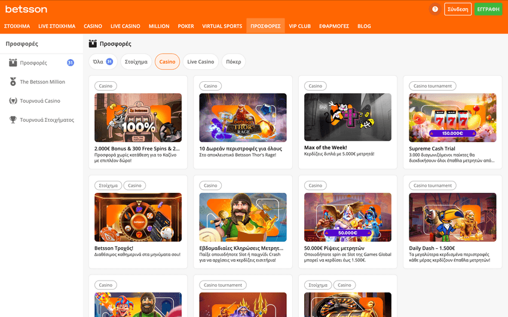Click the wreath icon for Τουρνουά Casino
The image size is (508, 317).
[13, 101]
